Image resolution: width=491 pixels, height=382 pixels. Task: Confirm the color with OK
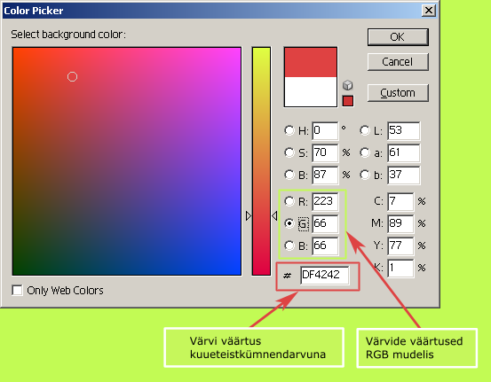(x=398, y=37)
